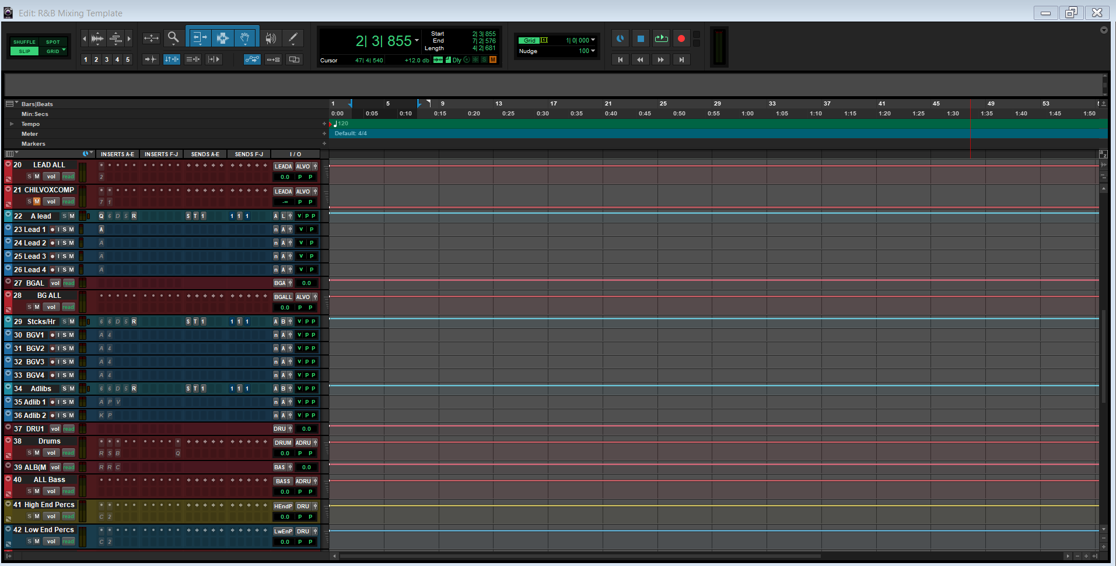
Task: Click the Tab to Transients button
Action: point(151,59)
